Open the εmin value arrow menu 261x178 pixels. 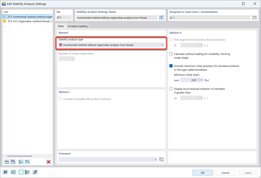pos(202,80)
